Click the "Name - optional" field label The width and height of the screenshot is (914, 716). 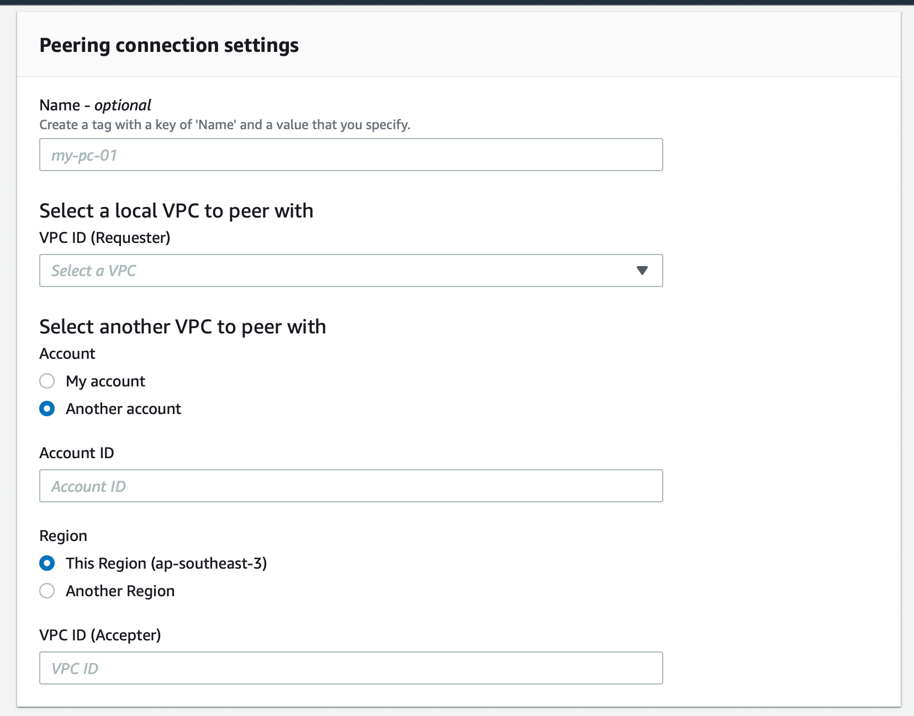[x=95, y=105]
